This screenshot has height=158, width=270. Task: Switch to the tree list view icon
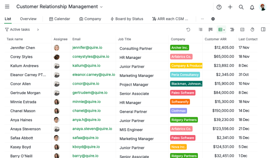click(x=200, y=30)
